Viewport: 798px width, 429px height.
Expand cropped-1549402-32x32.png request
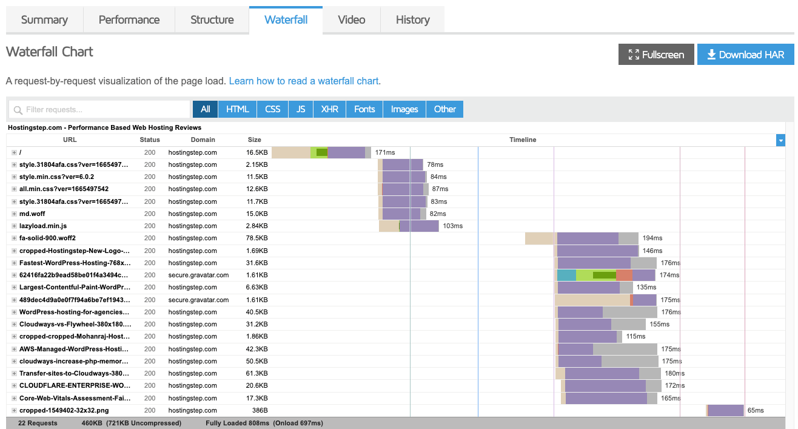(14, 410)
